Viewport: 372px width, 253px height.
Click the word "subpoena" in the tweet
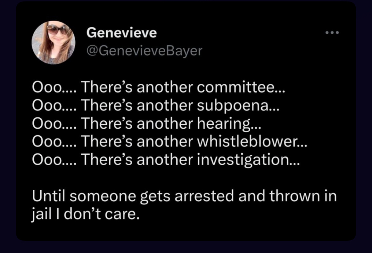(x=231, y=105)
